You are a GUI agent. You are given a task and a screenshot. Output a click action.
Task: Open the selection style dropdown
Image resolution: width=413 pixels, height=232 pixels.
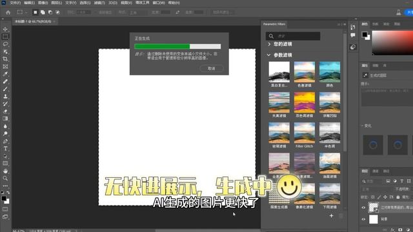tap(138, 12)
